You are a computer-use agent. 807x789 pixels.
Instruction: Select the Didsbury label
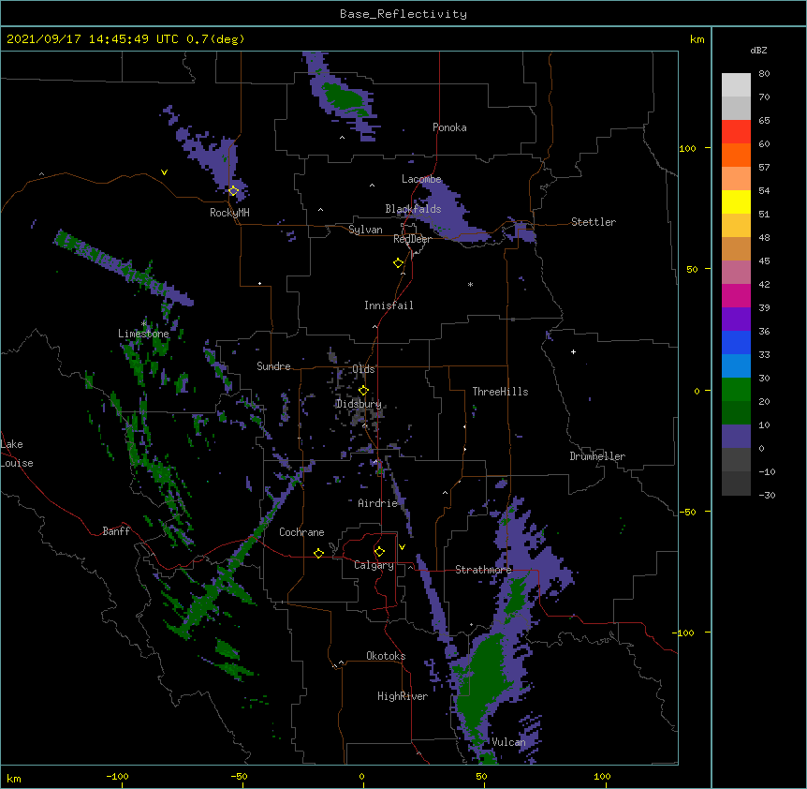(359, 404)
